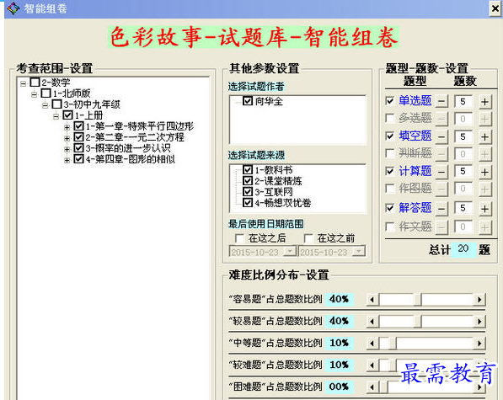503x400 pixels.
Task: Uncheck chapter 4-第四章-图形的相似
Action: 78,158
